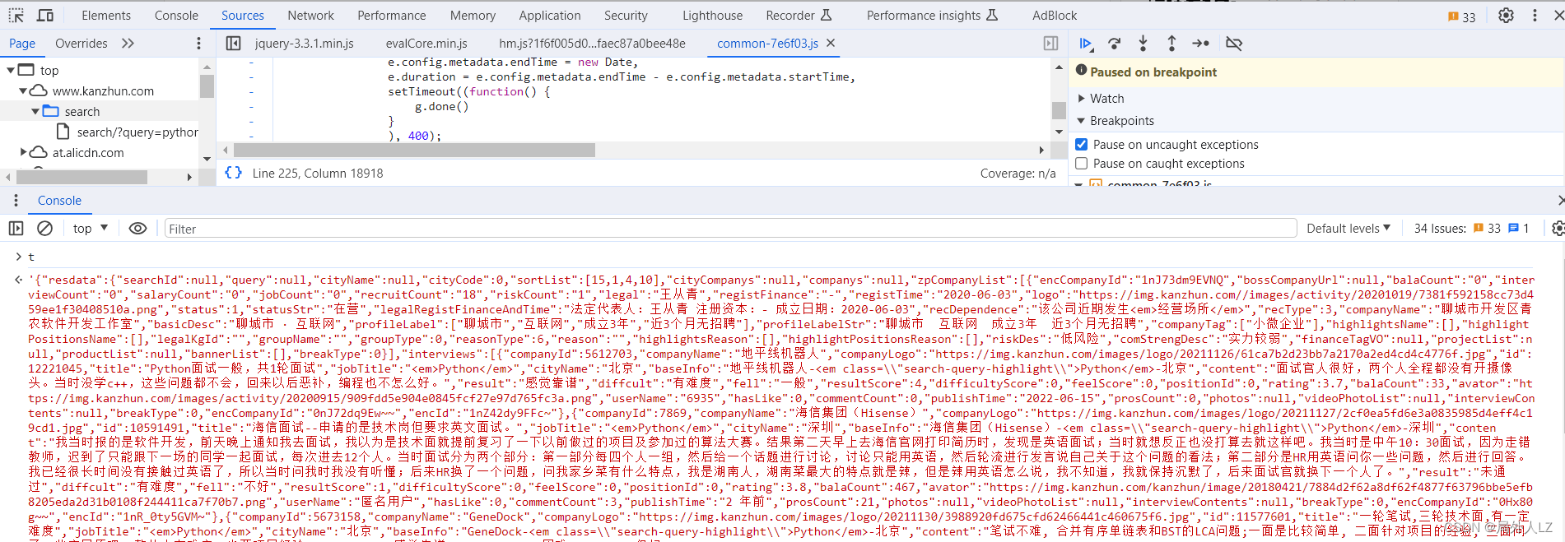Click the 33 warnings badge at top
1565x542 pixels.
1462,16
